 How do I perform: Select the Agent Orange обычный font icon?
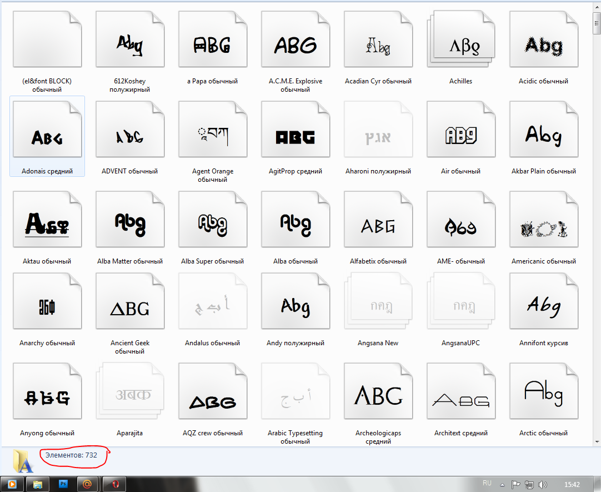pyautogui.click(x=213, y=129)
